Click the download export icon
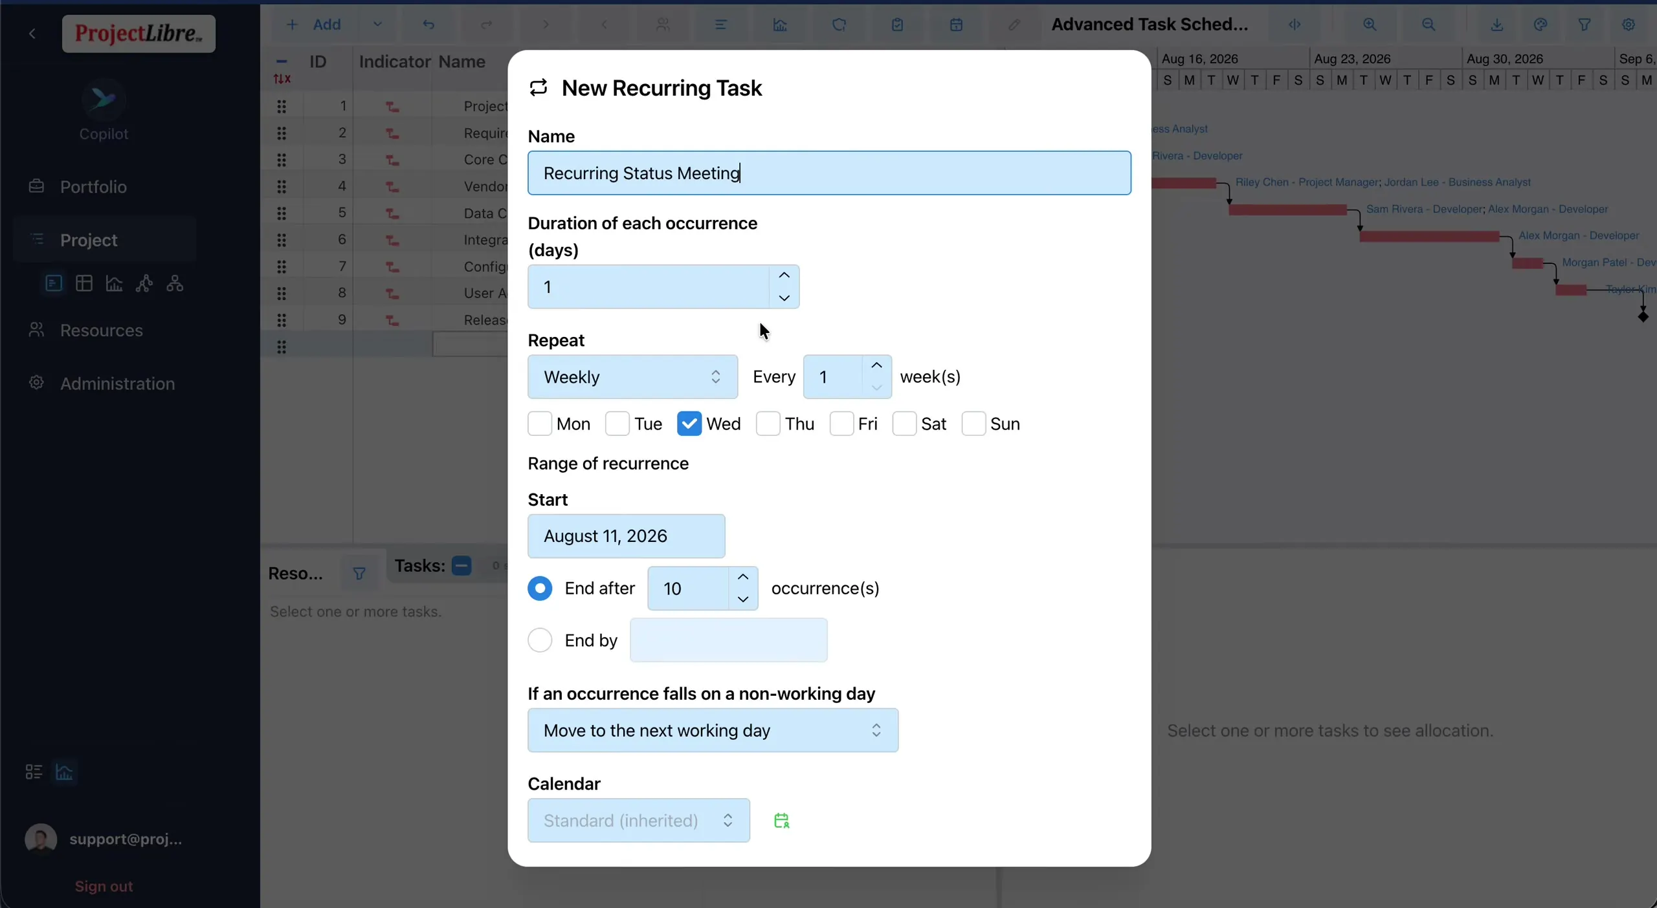 [x=1497, y=25]
